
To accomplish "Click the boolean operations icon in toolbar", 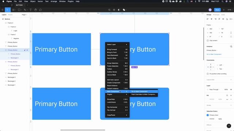I will [124, 10].
